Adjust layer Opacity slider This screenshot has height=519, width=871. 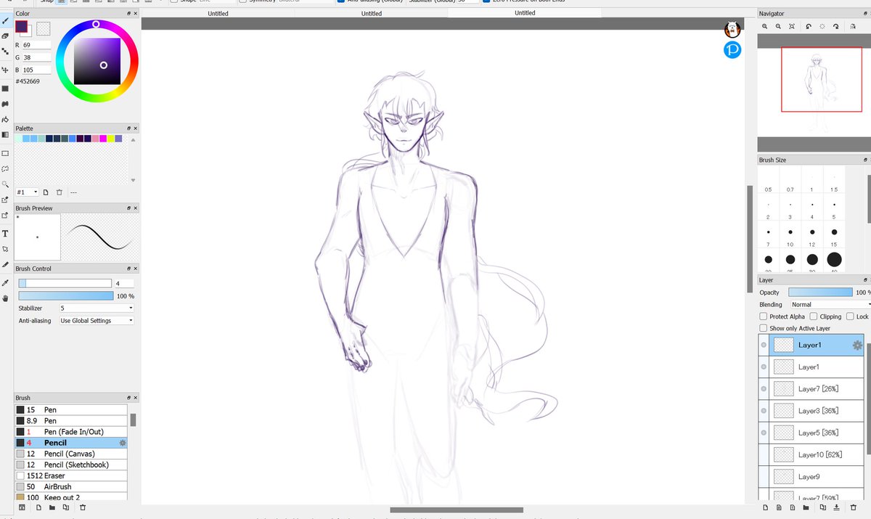coord(820,293)
